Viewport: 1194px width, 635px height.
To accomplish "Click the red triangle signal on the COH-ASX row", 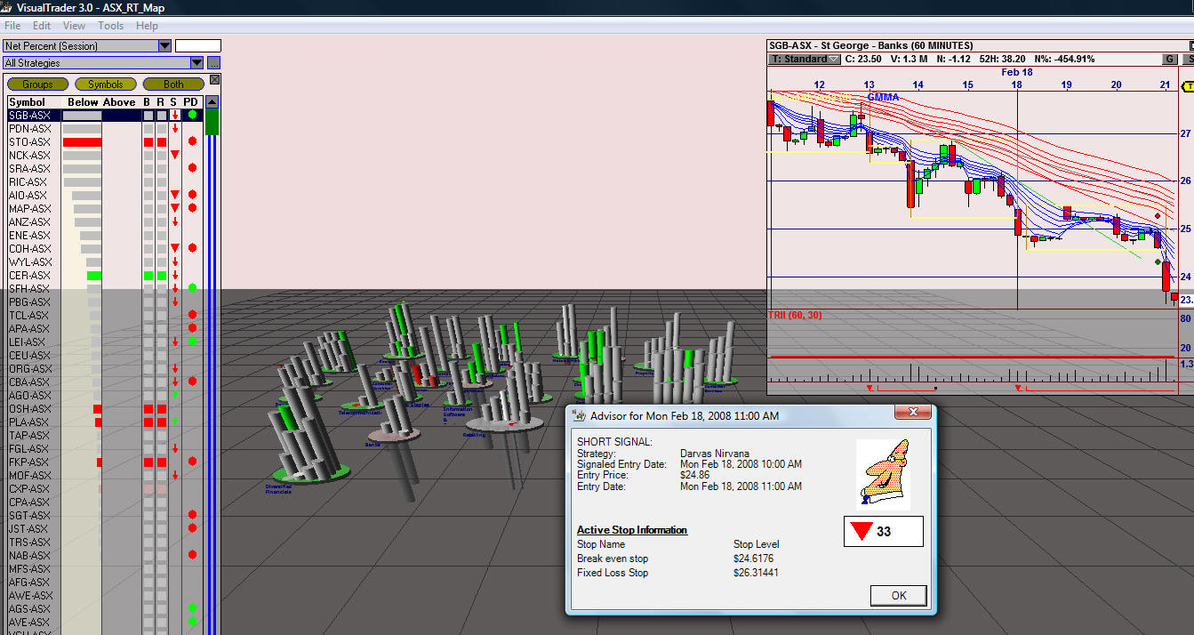I will pos(175,248).
